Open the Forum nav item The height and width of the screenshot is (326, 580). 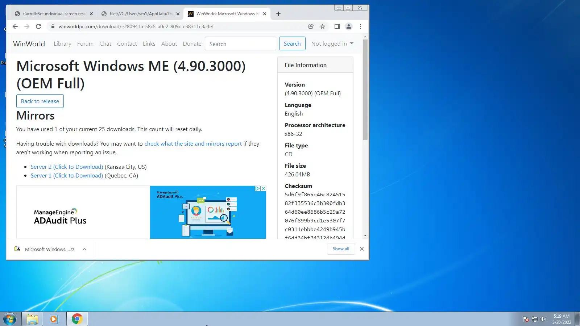tap(85, 44)
